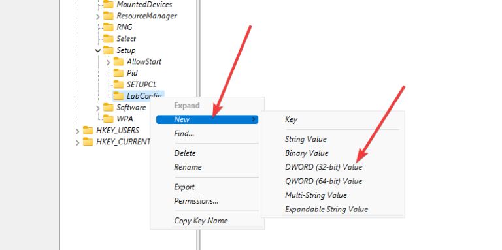The height and width of the screenshot is (250, 502).
Task: Expand the HKEY_USERS hive chevron
Action: click(x=78, y=131)
